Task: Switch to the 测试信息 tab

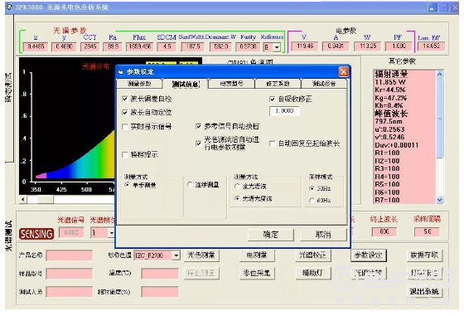Action: 186,84
